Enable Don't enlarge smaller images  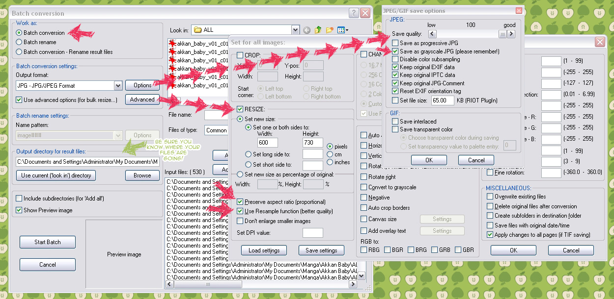[x=240, y=221]
